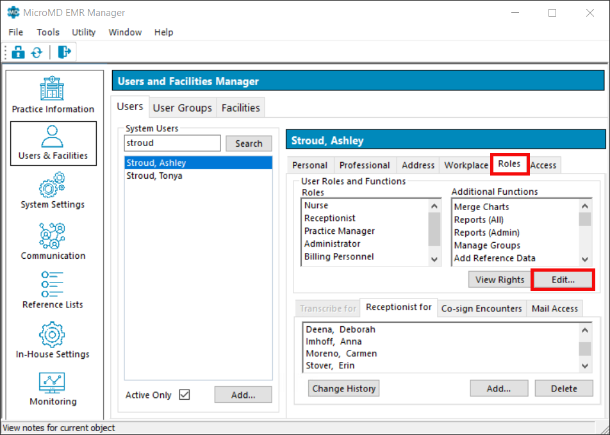Select Merge Charts function
This screenshot has width=610, height=435.
(x=515, y=207)
